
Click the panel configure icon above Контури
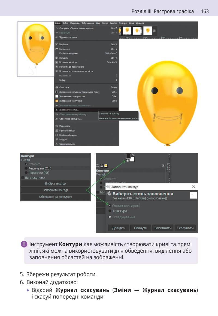coord(163,166)
